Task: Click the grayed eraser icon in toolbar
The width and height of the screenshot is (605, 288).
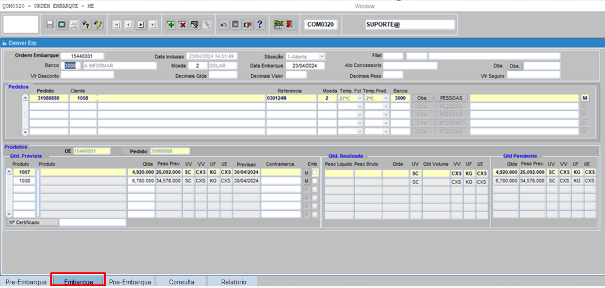Action: [207, 25]
